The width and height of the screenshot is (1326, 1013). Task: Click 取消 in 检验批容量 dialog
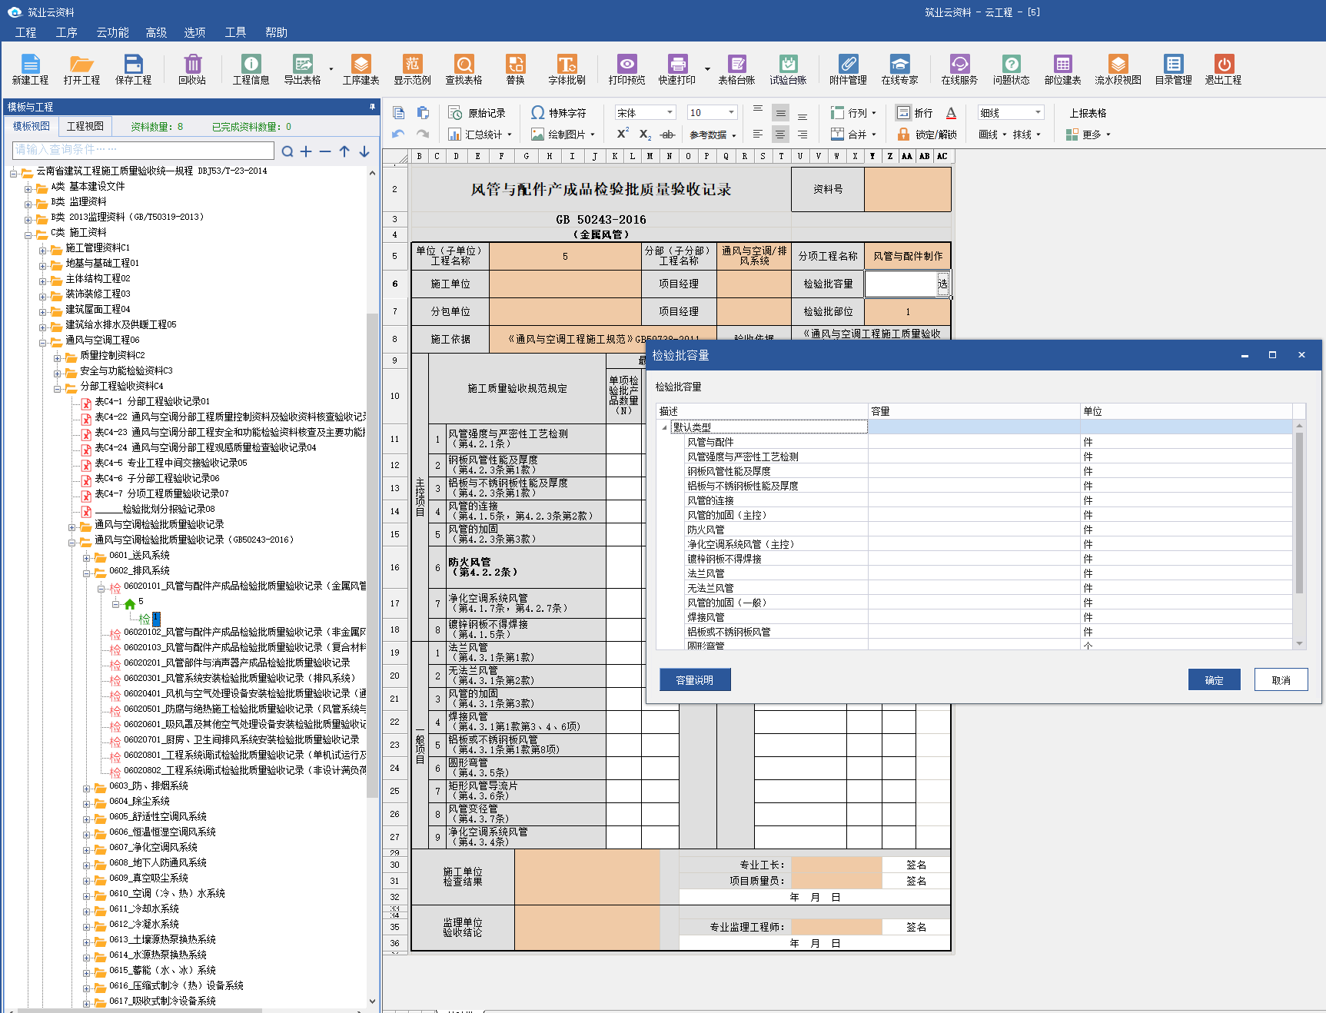click(x=1281, y=680)
